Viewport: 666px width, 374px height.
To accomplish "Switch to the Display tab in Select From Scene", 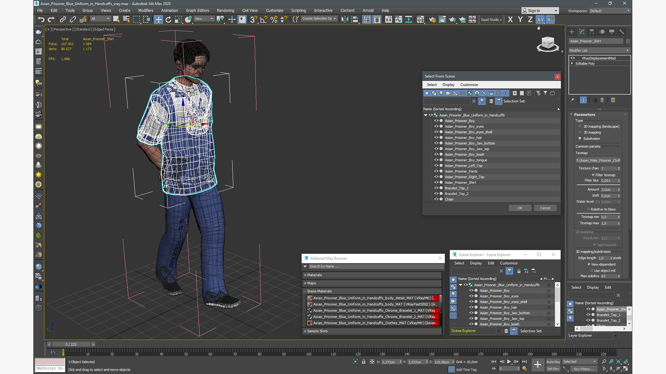I will point(448,84).
